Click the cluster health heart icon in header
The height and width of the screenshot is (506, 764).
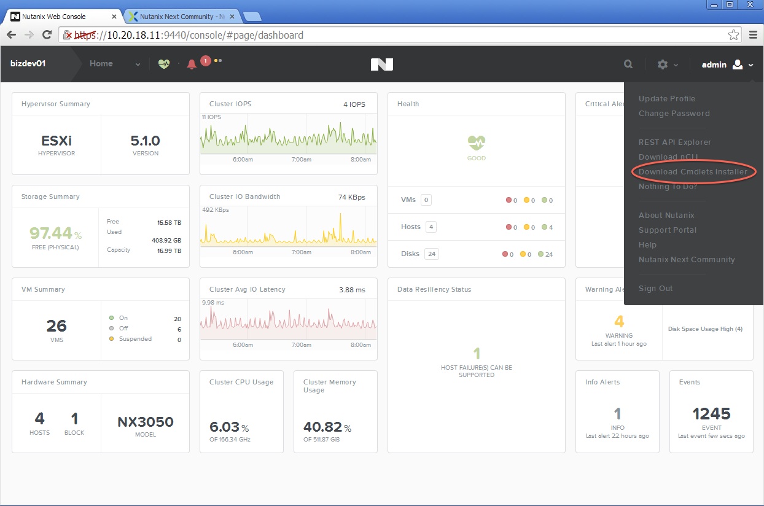(163, 64)
